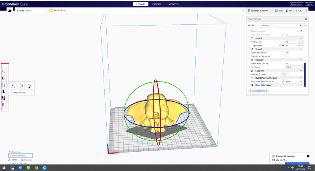Image resolution: width=315 pixels, height=171 pixels.
Task: Click the Infill Speed reset arrow icon
Action: point(280,46)
